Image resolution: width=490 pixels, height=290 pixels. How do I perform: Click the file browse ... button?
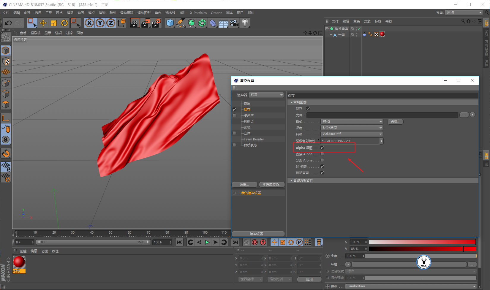pos(464,115)
